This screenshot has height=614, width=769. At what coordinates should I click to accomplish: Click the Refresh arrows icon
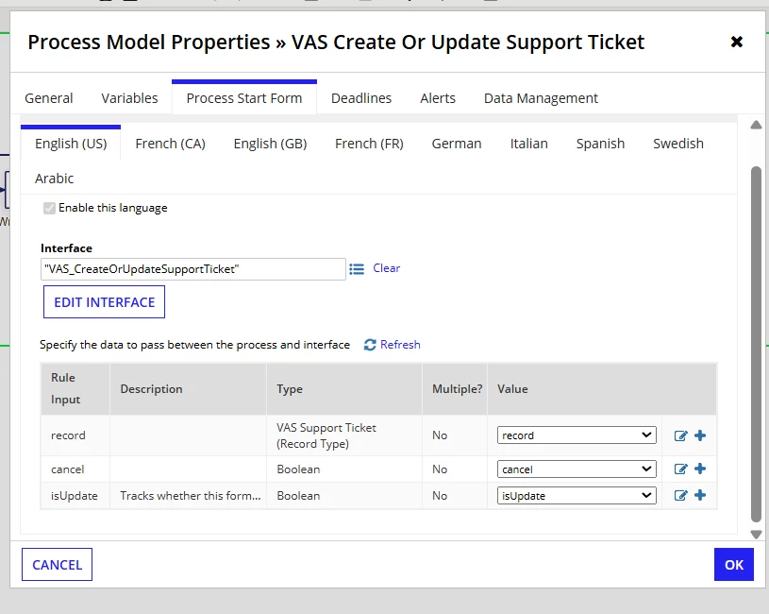(x=370, y=345)
